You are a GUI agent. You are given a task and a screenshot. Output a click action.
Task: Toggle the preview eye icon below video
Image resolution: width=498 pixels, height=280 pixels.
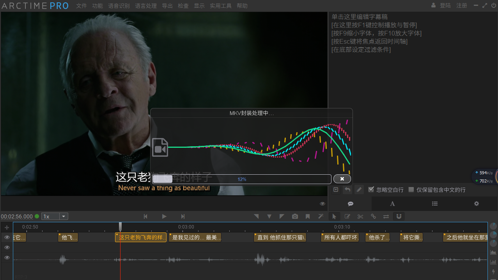(323, 204)
